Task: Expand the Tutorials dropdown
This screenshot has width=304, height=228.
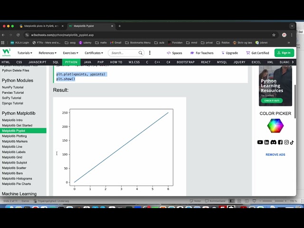Action: click(x=25, y=53)
